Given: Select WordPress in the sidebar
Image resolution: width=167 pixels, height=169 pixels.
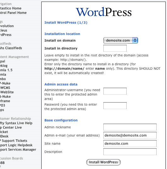Looking at the screenshot, I should coord(6,35).
